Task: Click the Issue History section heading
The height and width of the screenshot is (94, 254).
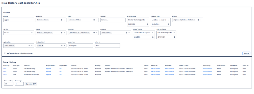Action: 10,62
